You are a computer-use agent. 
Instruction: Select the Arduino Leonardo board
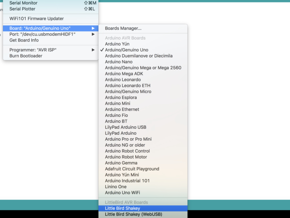pos(143,79)
